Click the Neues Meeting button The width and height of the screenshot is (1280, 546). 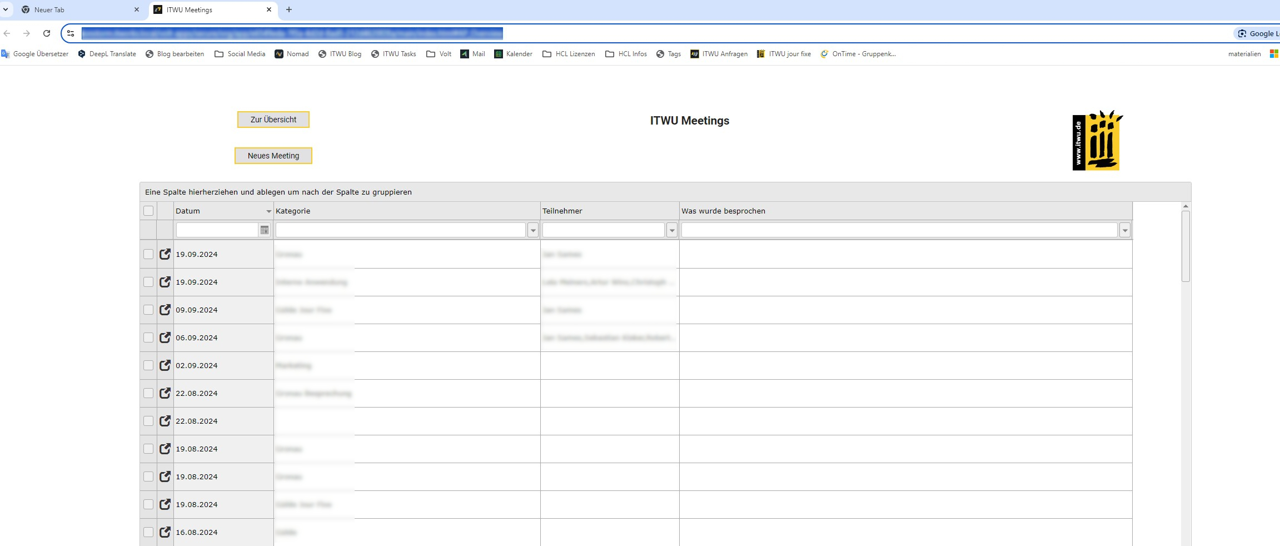(273, 156)
